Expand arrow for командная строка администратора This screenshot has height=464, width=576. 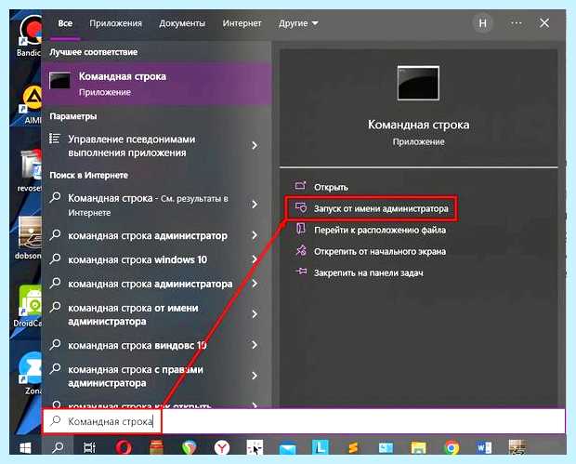255,284
